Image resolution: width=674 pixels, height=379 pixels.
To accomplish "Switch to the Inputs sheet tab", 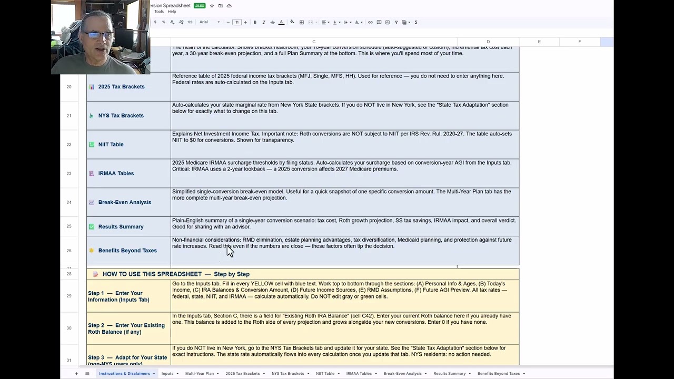I will [167, 374].
